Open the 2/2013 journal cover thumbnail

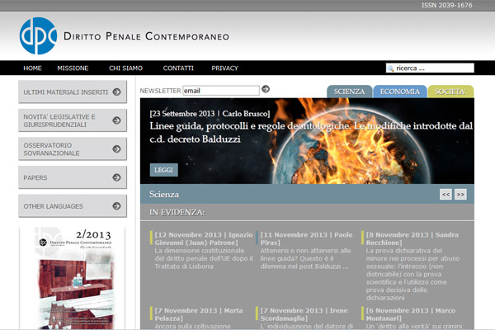pos(72,279)
